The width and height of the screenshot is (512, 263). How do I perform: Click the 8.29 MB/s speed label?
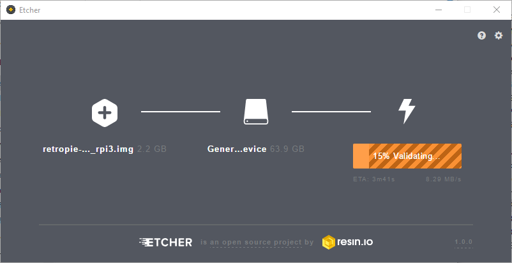444,179
